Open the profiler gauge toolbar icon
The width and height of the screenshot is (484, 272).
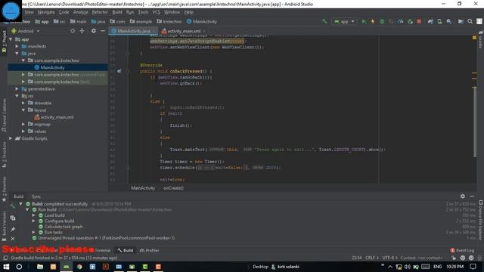(x=401, y=21)
